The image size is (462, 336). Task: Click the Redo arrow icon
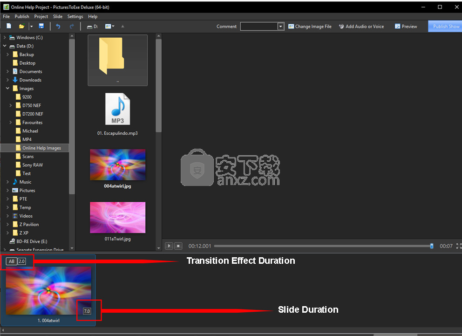point(72,26)
